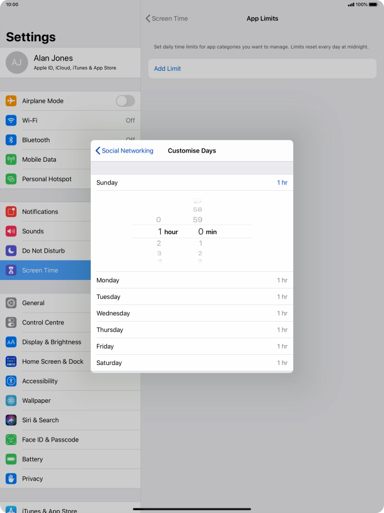Select the Notifications icon

11,212
